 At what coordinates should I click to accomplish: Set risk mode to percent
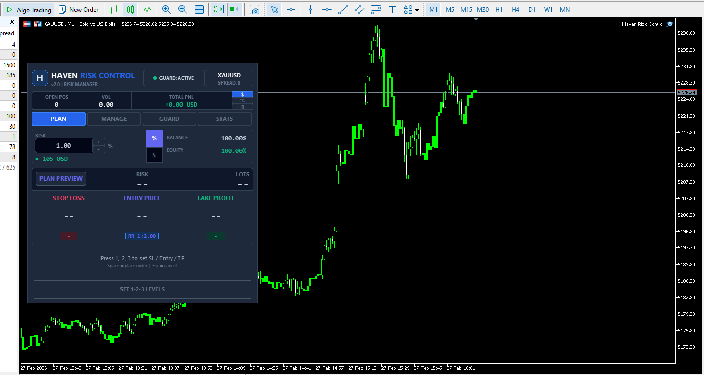(154, 138)
